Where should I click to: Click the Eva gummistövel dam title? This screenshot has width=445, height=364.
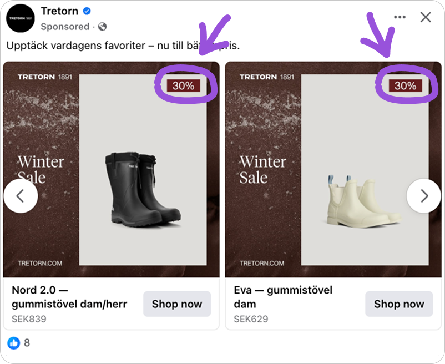(x=283, y=297)
